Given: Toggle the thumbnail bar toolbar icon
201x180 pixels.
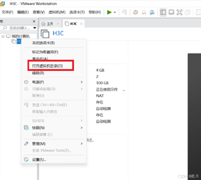Looking at the screenshot, I should point(171,12).
